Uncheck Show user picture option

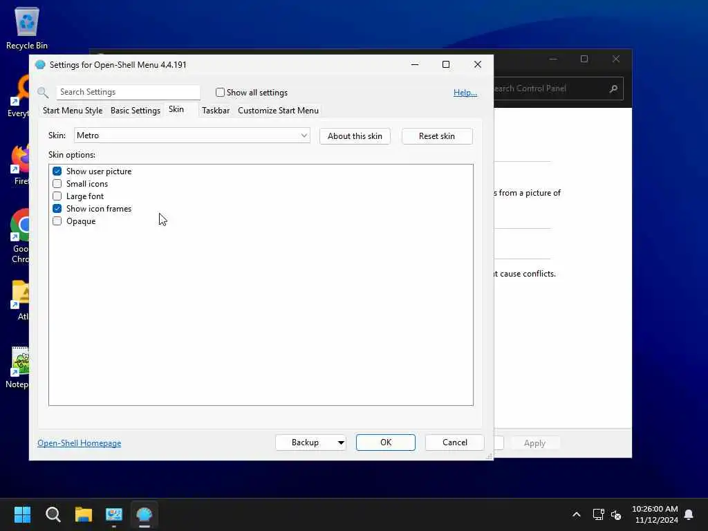click(57, 171)
